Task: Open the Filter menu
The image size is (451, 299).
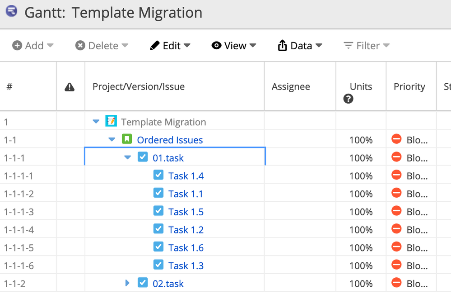Action: pyautogui.click(x=367, y=46)
